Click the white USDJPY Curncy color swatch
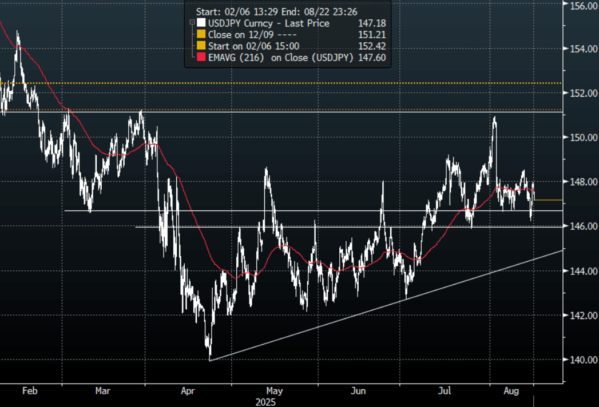The height and width of the screenshot is (407, 599). [x=200, y=23]
